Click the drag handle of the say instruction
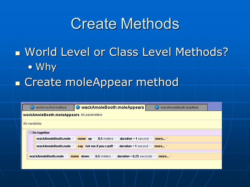 click(35, 146)
